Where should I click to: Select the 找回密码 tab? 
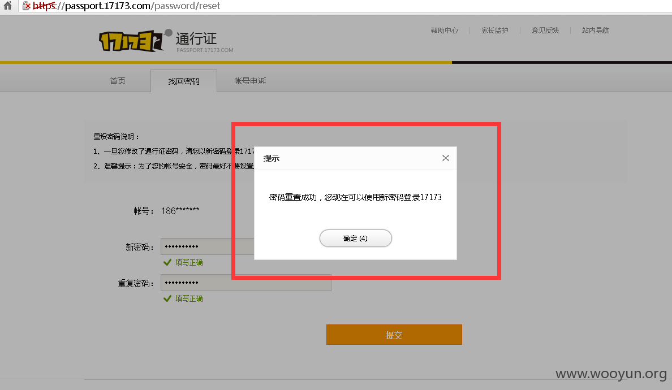coord(184,81)
